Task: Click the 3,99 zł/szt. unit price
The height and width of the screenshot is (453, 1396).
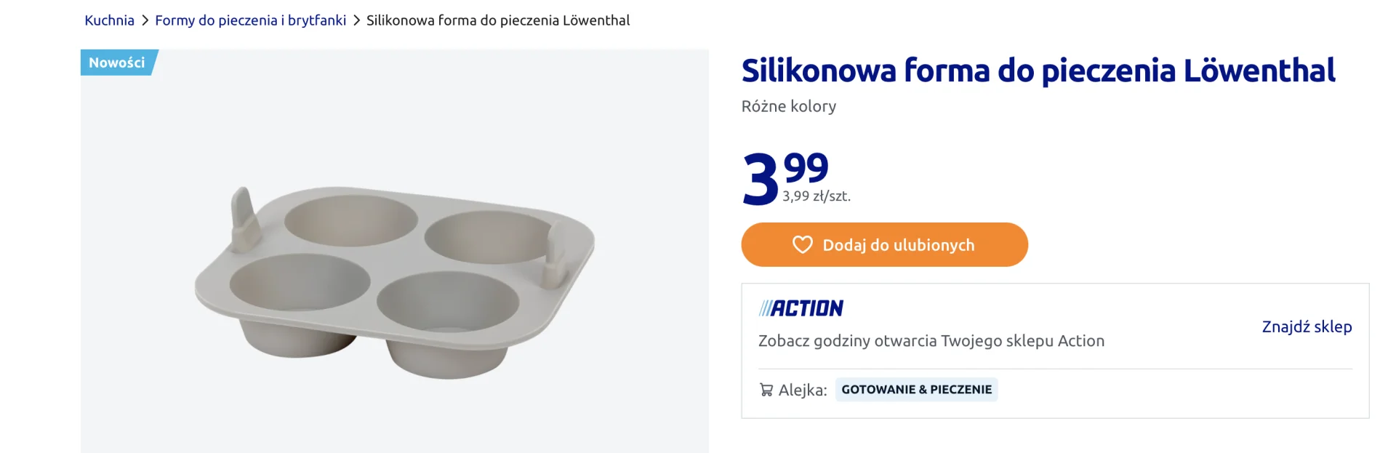Action: click(817, 196)
